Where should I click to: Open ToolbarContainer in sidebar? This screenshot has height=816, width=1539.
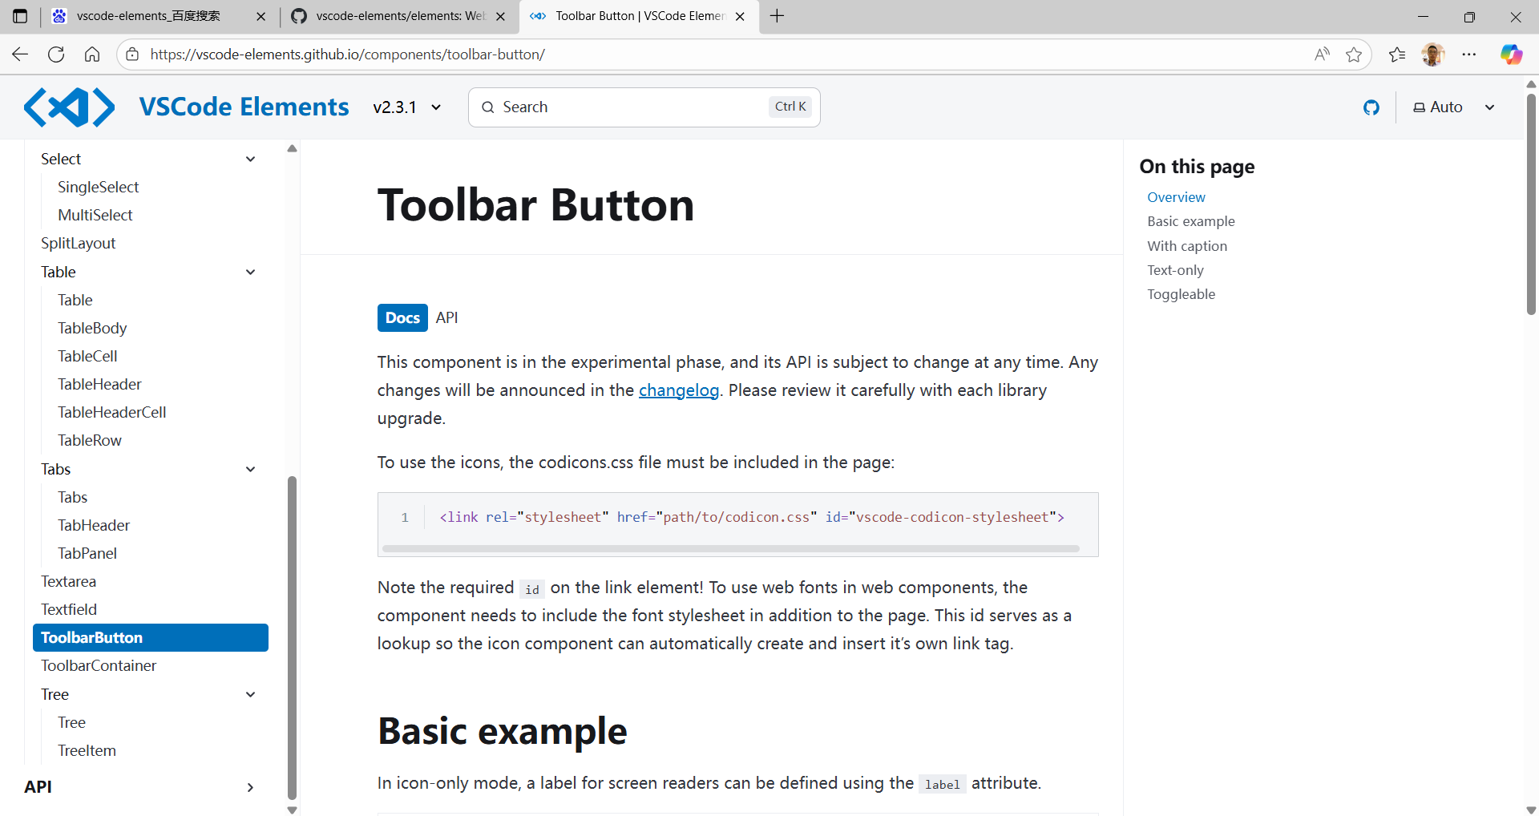tap(99, 666)
